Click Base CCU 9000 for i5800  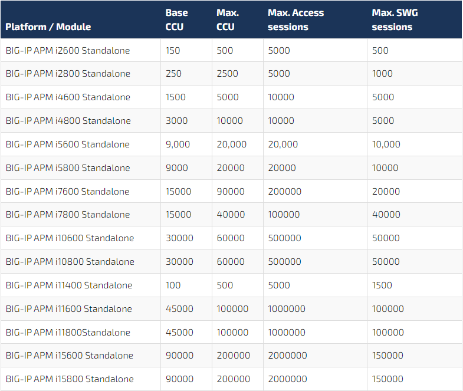click(176, 168)
